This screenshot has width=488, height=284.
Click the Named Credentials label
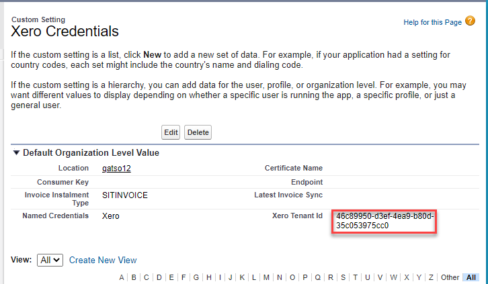[55, 216]
